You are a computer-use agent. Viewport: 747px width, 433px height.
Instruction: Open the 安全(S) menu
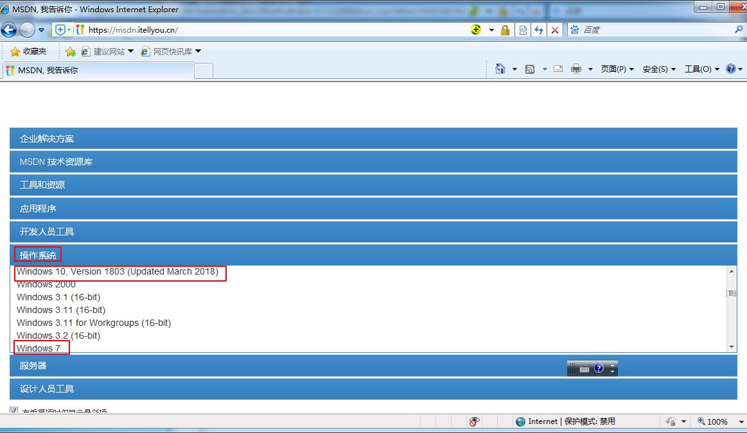pyautogui.click(x=659, y=69)
